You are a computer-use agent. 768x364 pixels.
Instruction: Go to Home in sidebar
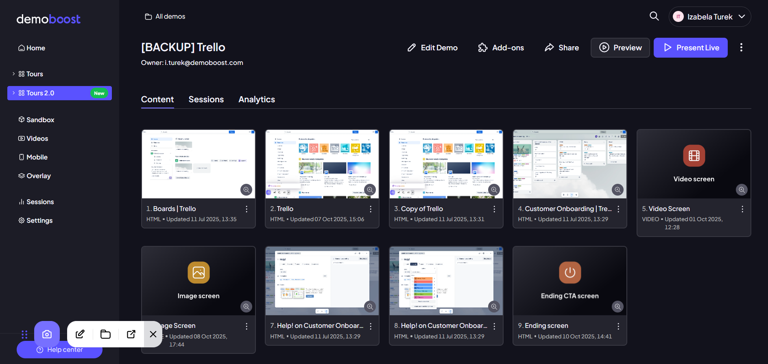[32, 48]
